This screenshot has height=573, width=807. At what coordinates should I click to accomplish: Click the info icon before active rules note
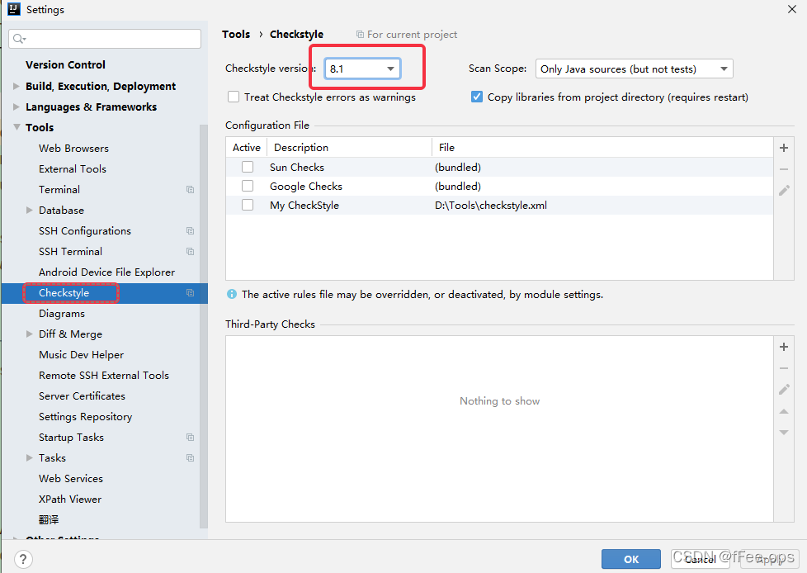coord(232,294)
